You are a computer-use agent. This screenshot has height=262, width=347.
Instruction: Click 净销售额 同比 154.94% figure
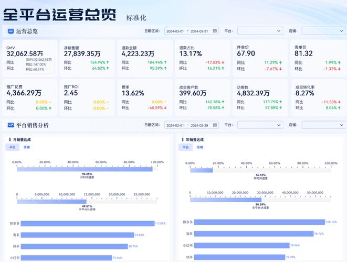98,62
